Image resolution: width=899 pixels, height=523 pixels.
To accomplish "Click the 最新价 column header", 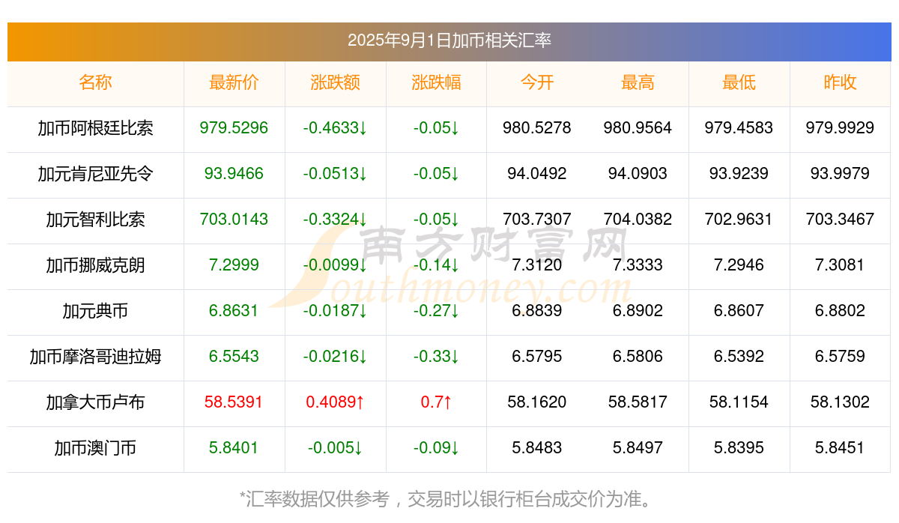I will [234, 82].
